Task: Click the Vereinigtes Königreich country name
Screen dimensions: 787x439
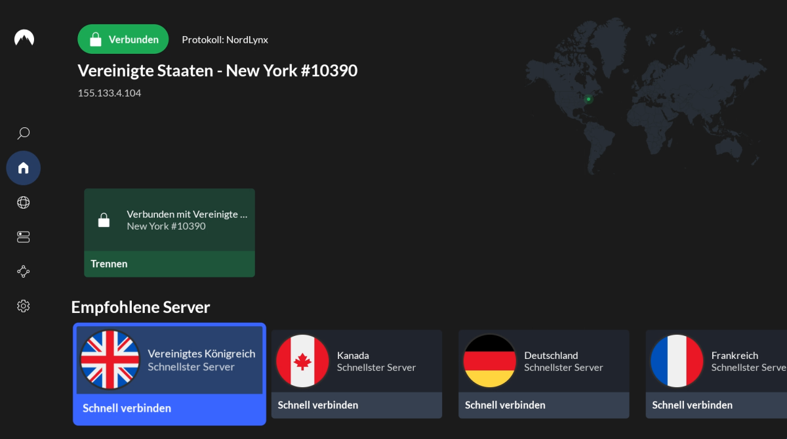Action: (201, 354)
